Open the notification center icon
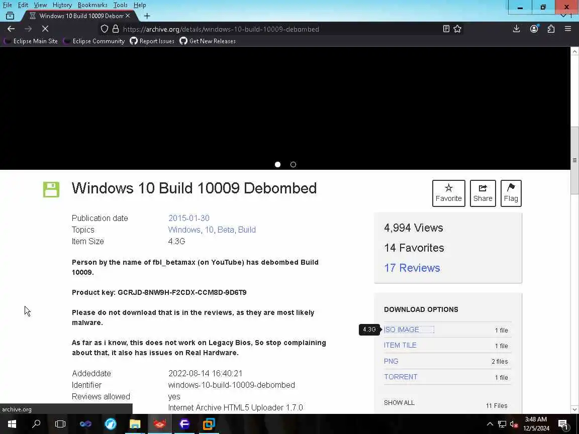The image size is (579, 434). 563,424
